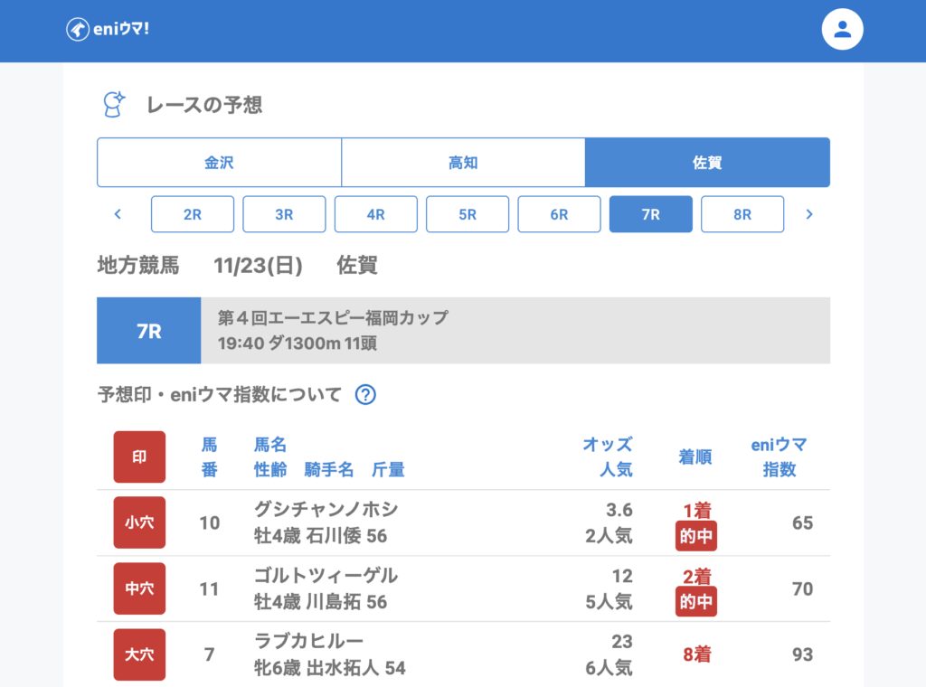The image size is (926, 687).
Task: Click the eniウマ! logo in header
Action: point(108,30)
